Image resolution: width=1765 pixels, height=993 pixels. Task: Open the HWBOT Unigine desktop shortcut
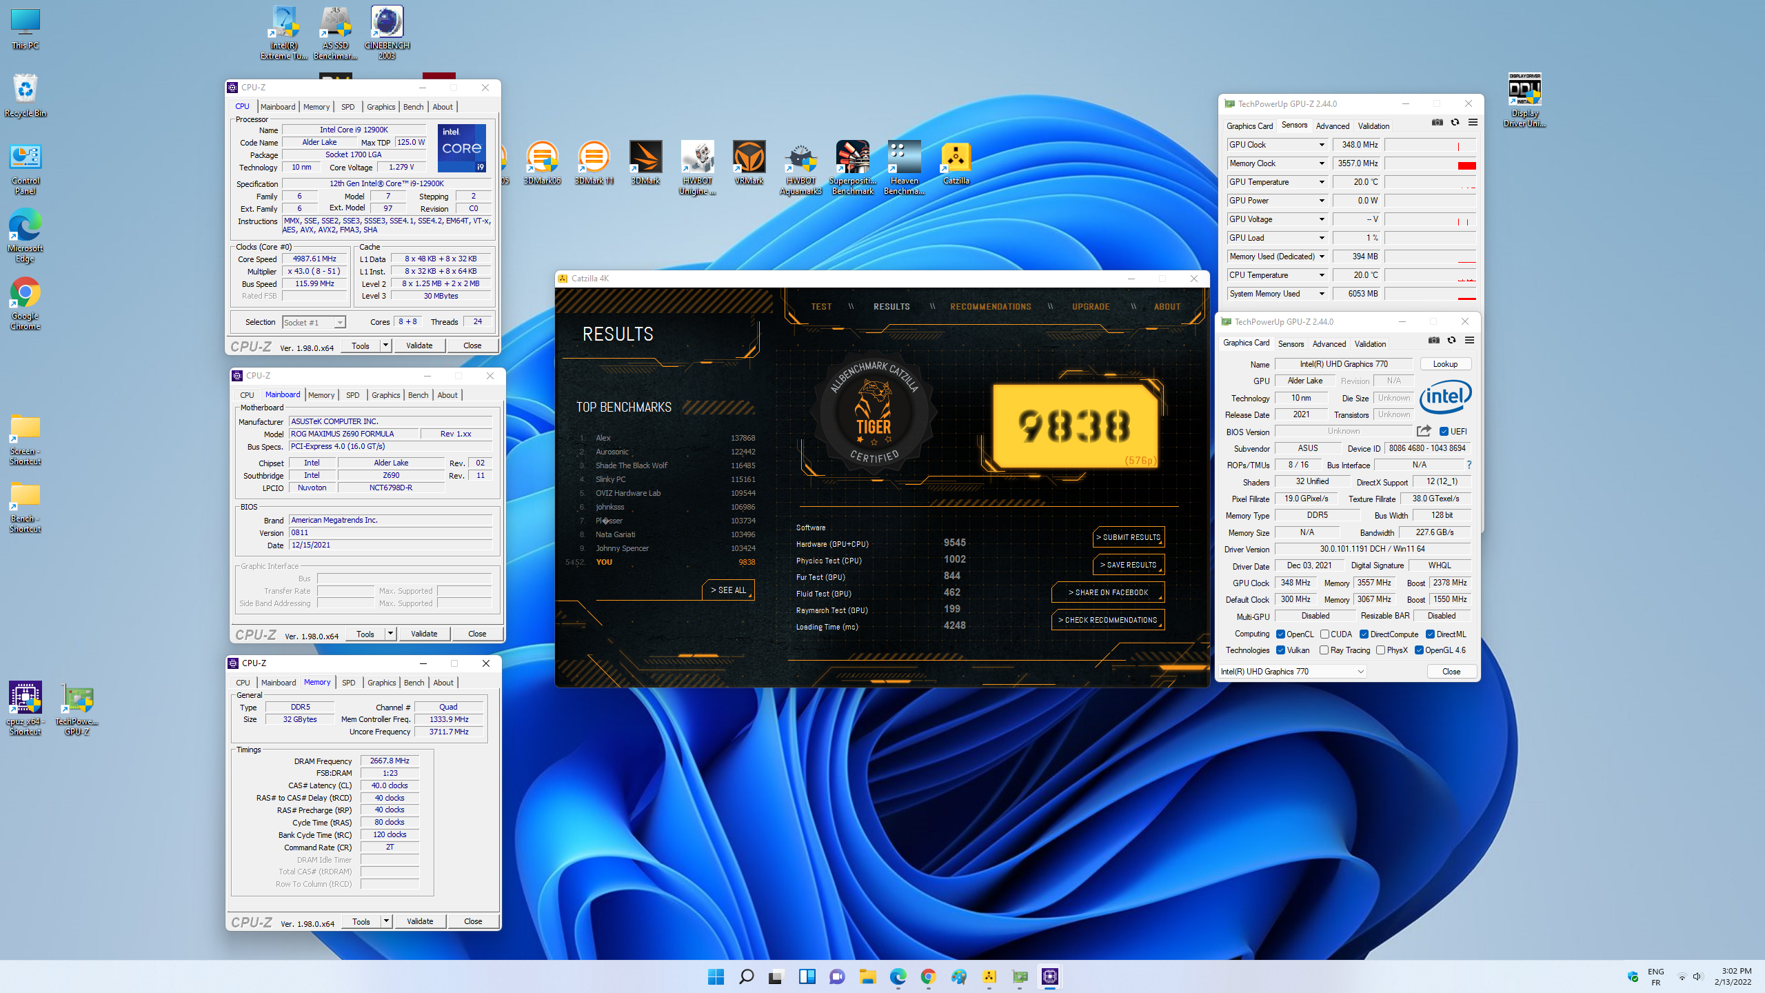(697, 168)
